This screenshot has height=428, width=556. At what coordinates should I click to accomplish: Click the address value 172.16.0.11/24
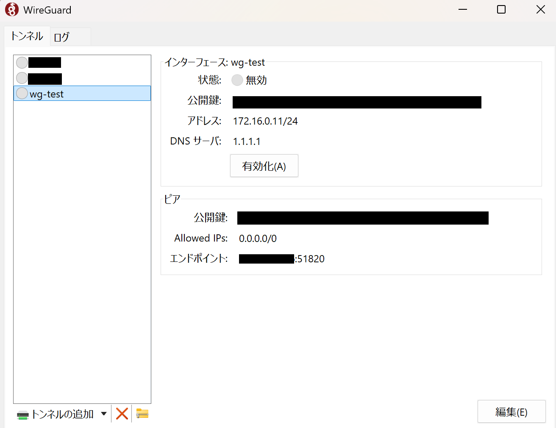click(x=265, y=121)
